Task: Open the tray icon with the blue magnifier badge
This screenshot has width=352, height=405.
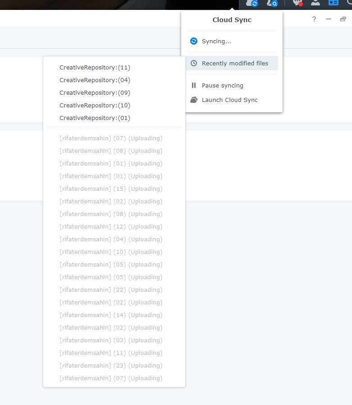Action: pyautogui.click(x=272, y=3)
